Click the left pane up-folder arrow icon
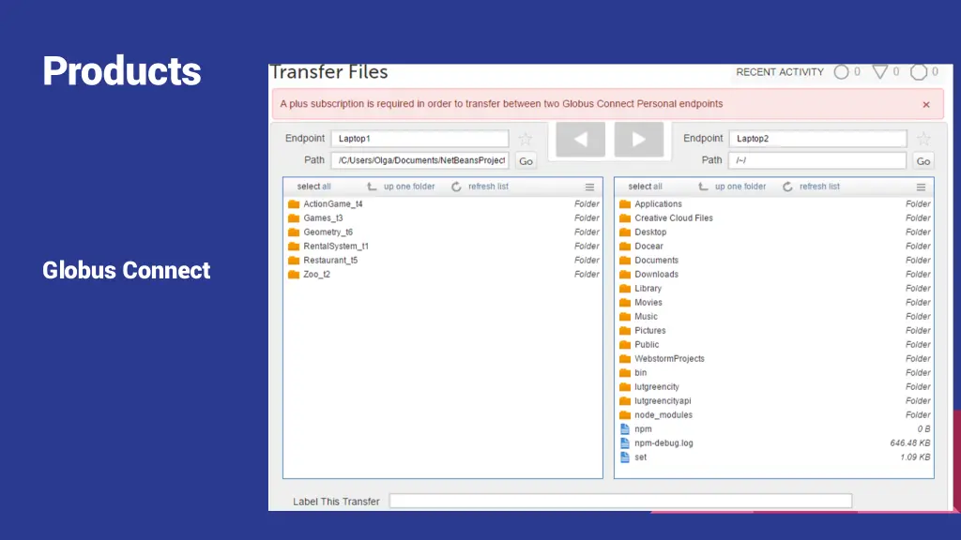This screenshot has height=540, width=961. tap(372, 187)
